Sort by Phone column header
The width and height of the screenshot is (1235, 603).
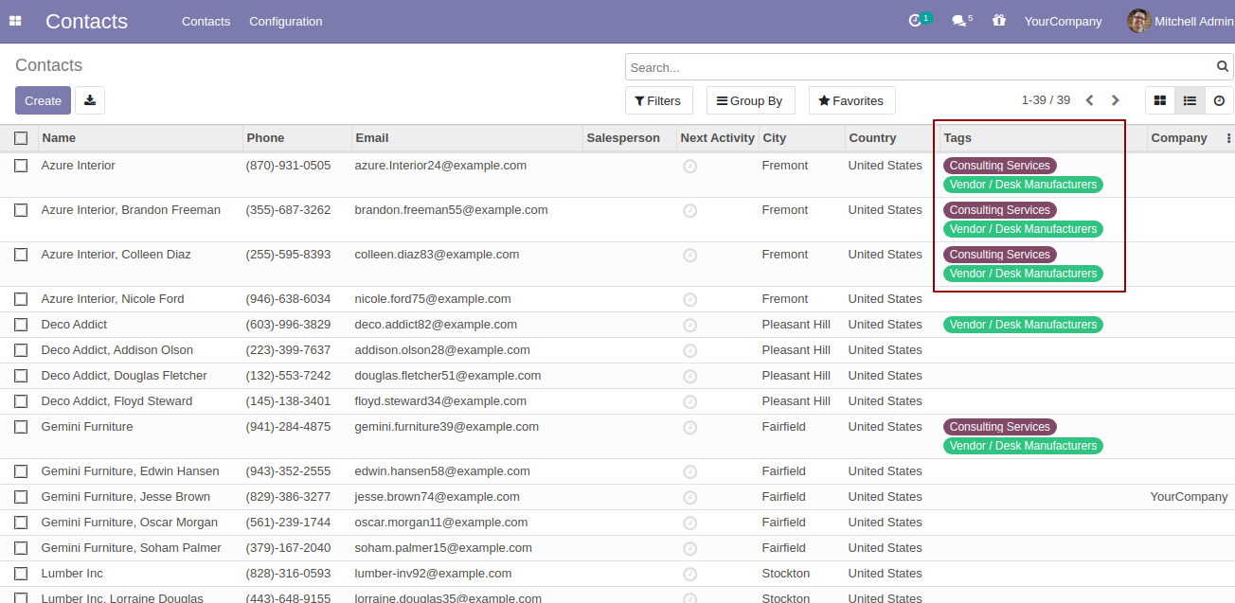[x=297, y=138]
